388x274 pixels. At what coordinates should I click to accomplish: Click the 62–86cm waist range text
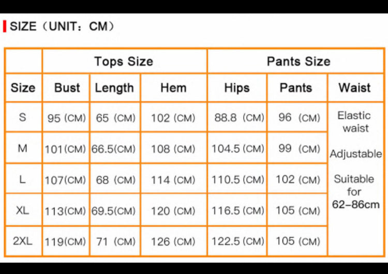(x=356, y=205)
